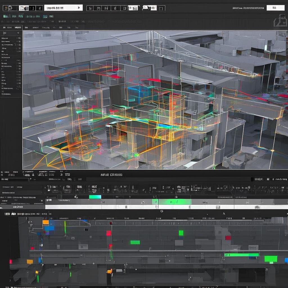Viewport: 288px width, 288px height.
Task: Select the highlighted white icon in top center toolbar
Action: coord(133,8)
